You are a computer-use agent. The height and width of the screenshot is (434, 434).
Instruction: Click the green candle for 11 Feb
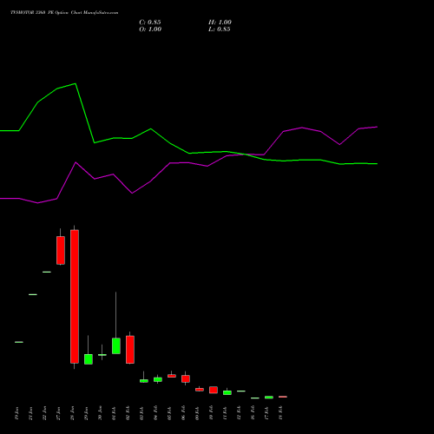click(x=227, y=392)
